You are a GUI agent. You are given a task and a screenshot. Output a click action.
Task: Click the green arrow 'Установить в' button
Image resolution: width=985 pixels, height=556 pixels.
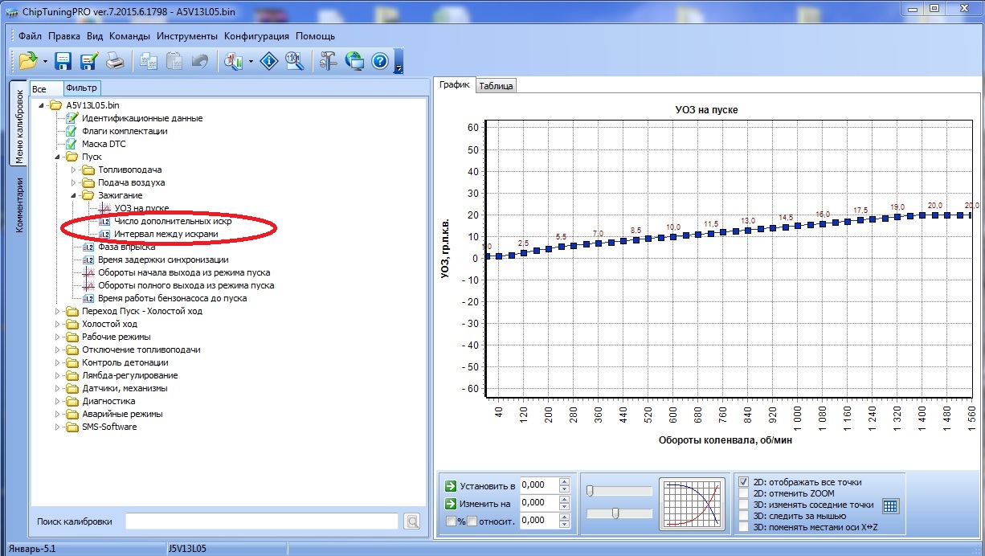coord(451,486)
